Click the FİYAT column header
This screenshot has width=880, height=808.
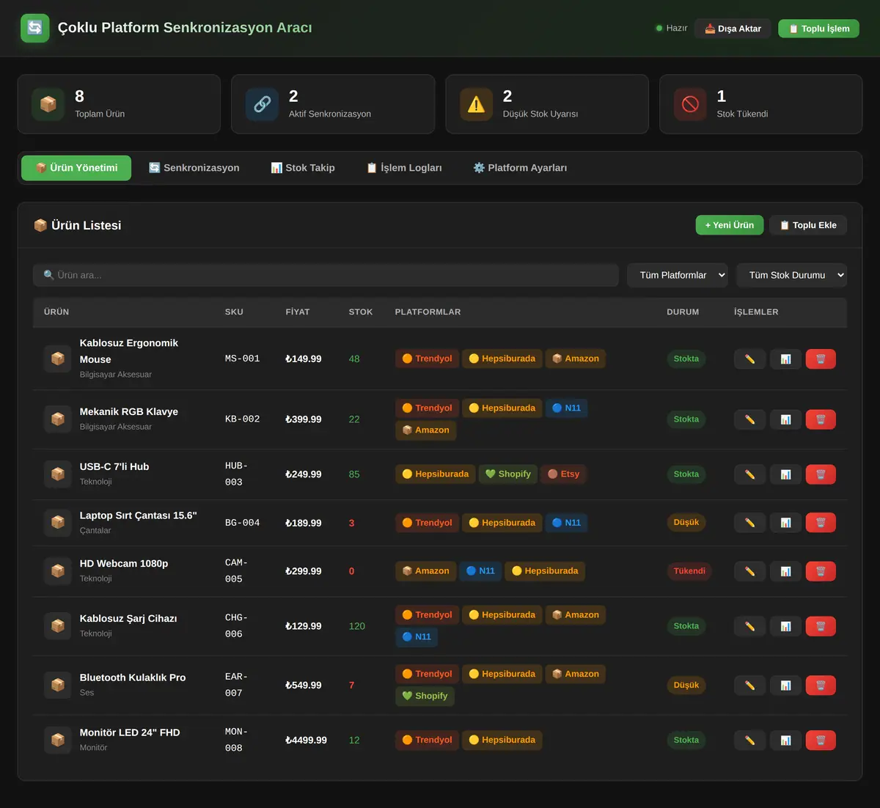[298, 312]
